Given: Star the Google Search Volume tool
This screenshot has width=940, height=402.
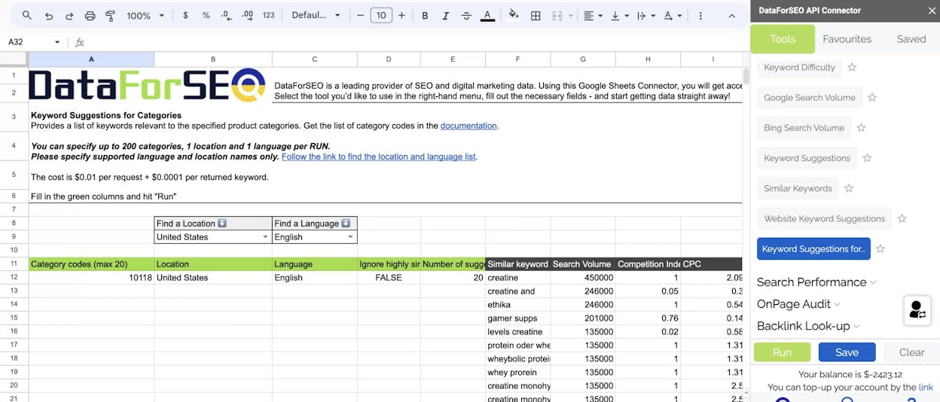Looking at the screenshot, I should click(x=872, y=98).
